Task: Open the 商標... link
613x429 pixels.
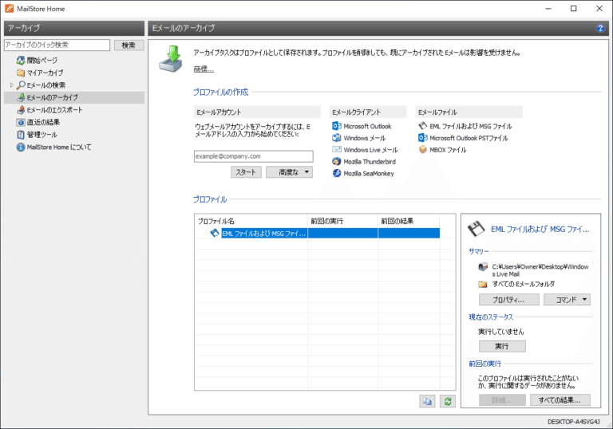Action: pos(204,69)
